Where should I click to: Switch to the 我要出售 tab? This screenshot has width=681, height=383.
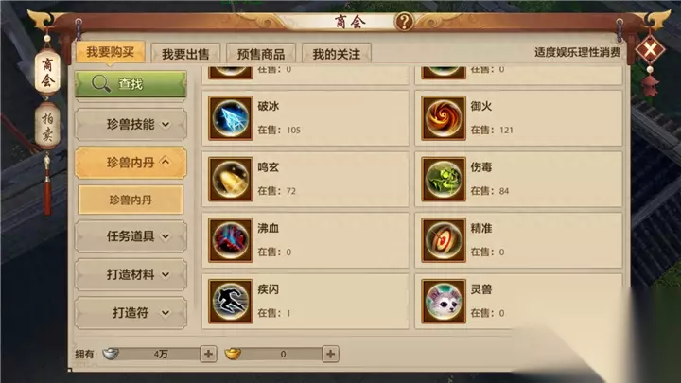point(185,54)
